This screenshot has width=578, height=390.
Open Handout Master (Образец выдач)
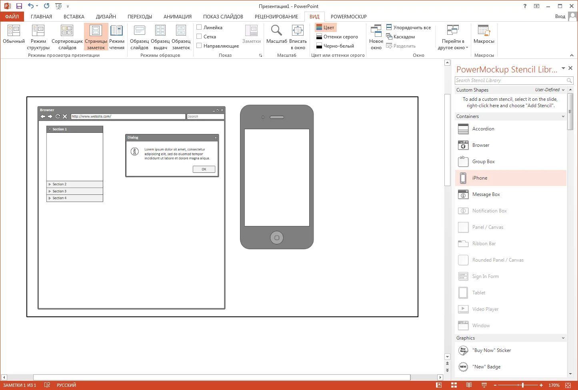click(160, 37)
